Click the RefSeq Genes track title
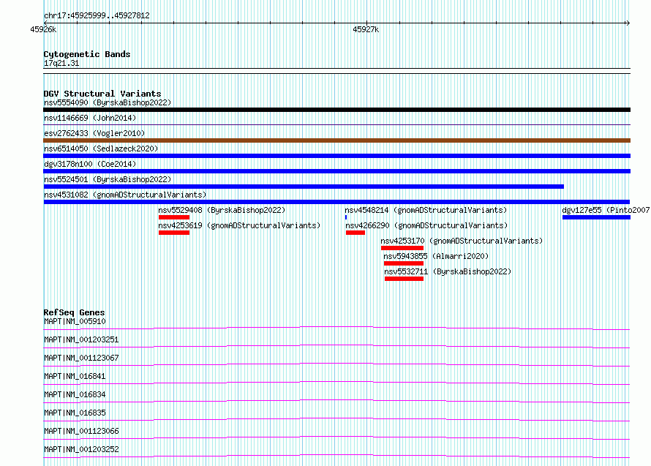The image size is (651, 466). [75, 312]
